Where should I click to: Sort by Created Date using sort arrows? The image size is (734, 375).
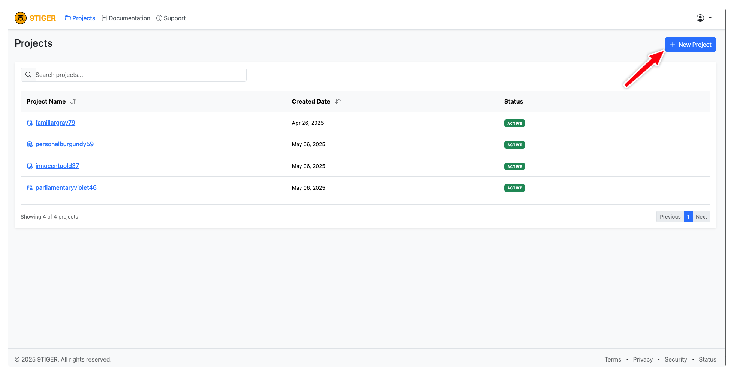click(x=338, y=101)
